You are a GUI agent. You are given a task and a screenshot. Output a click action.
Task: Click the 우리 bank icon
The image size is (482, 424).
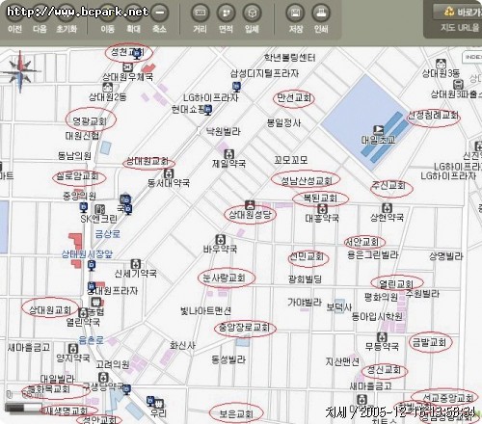159,404
